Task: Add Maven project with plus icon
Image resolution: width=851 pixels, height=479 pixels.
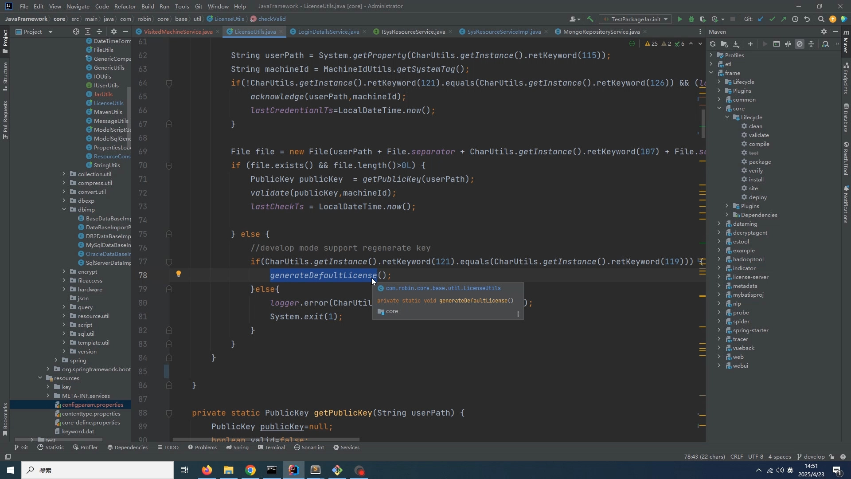Action: pyautogui.click(x=750, y=44)
